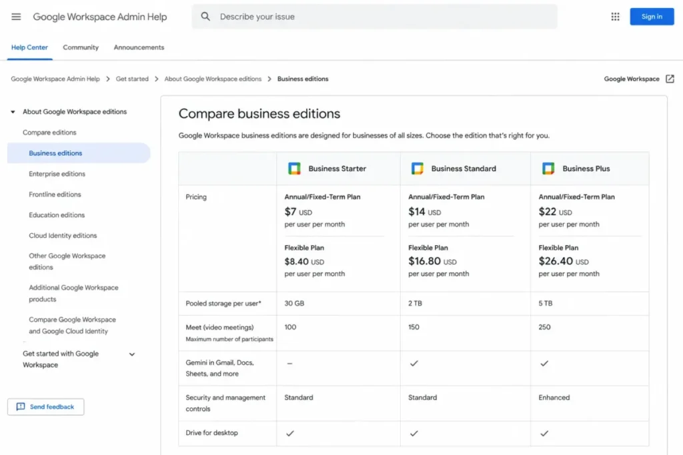Open the hamburger main menu
This screenshot has width=683, height=455.
tap(16, 17)
